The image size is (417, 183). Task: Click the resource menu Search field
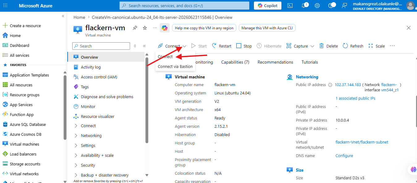click(101, 46)
